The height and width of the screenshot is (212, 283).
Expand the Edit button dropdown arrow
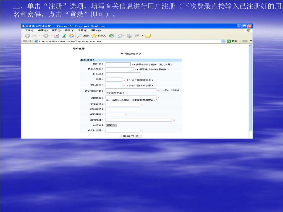click(143, 36)
